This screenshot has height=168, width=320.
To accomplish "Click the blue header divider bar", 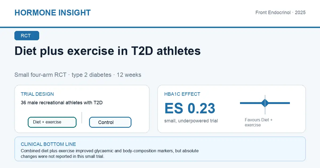I will (x=160, y=27).
